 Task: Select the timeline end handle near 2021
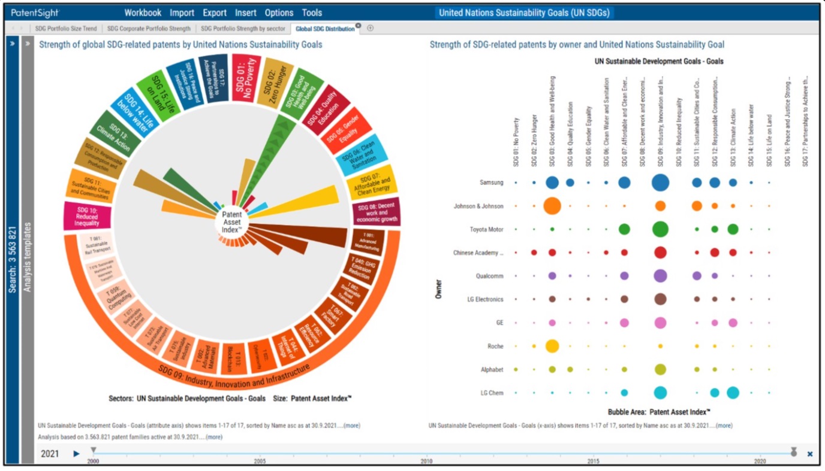click(794, 452)
